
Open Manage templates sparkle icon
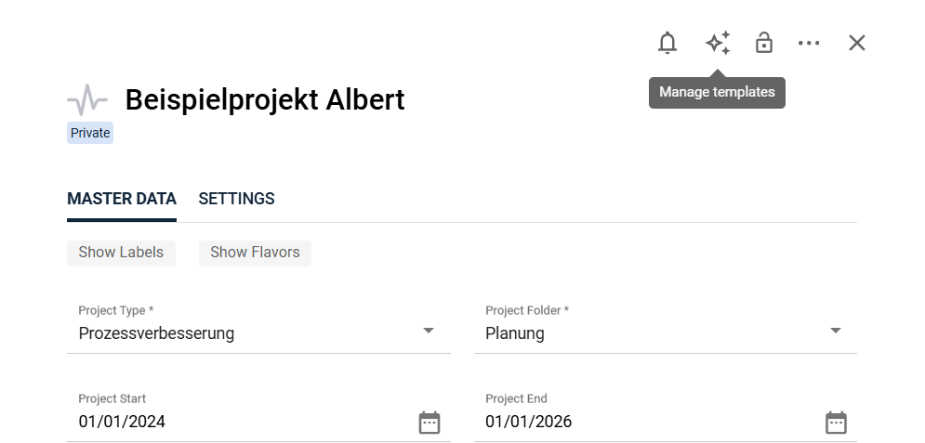[718, 43]
